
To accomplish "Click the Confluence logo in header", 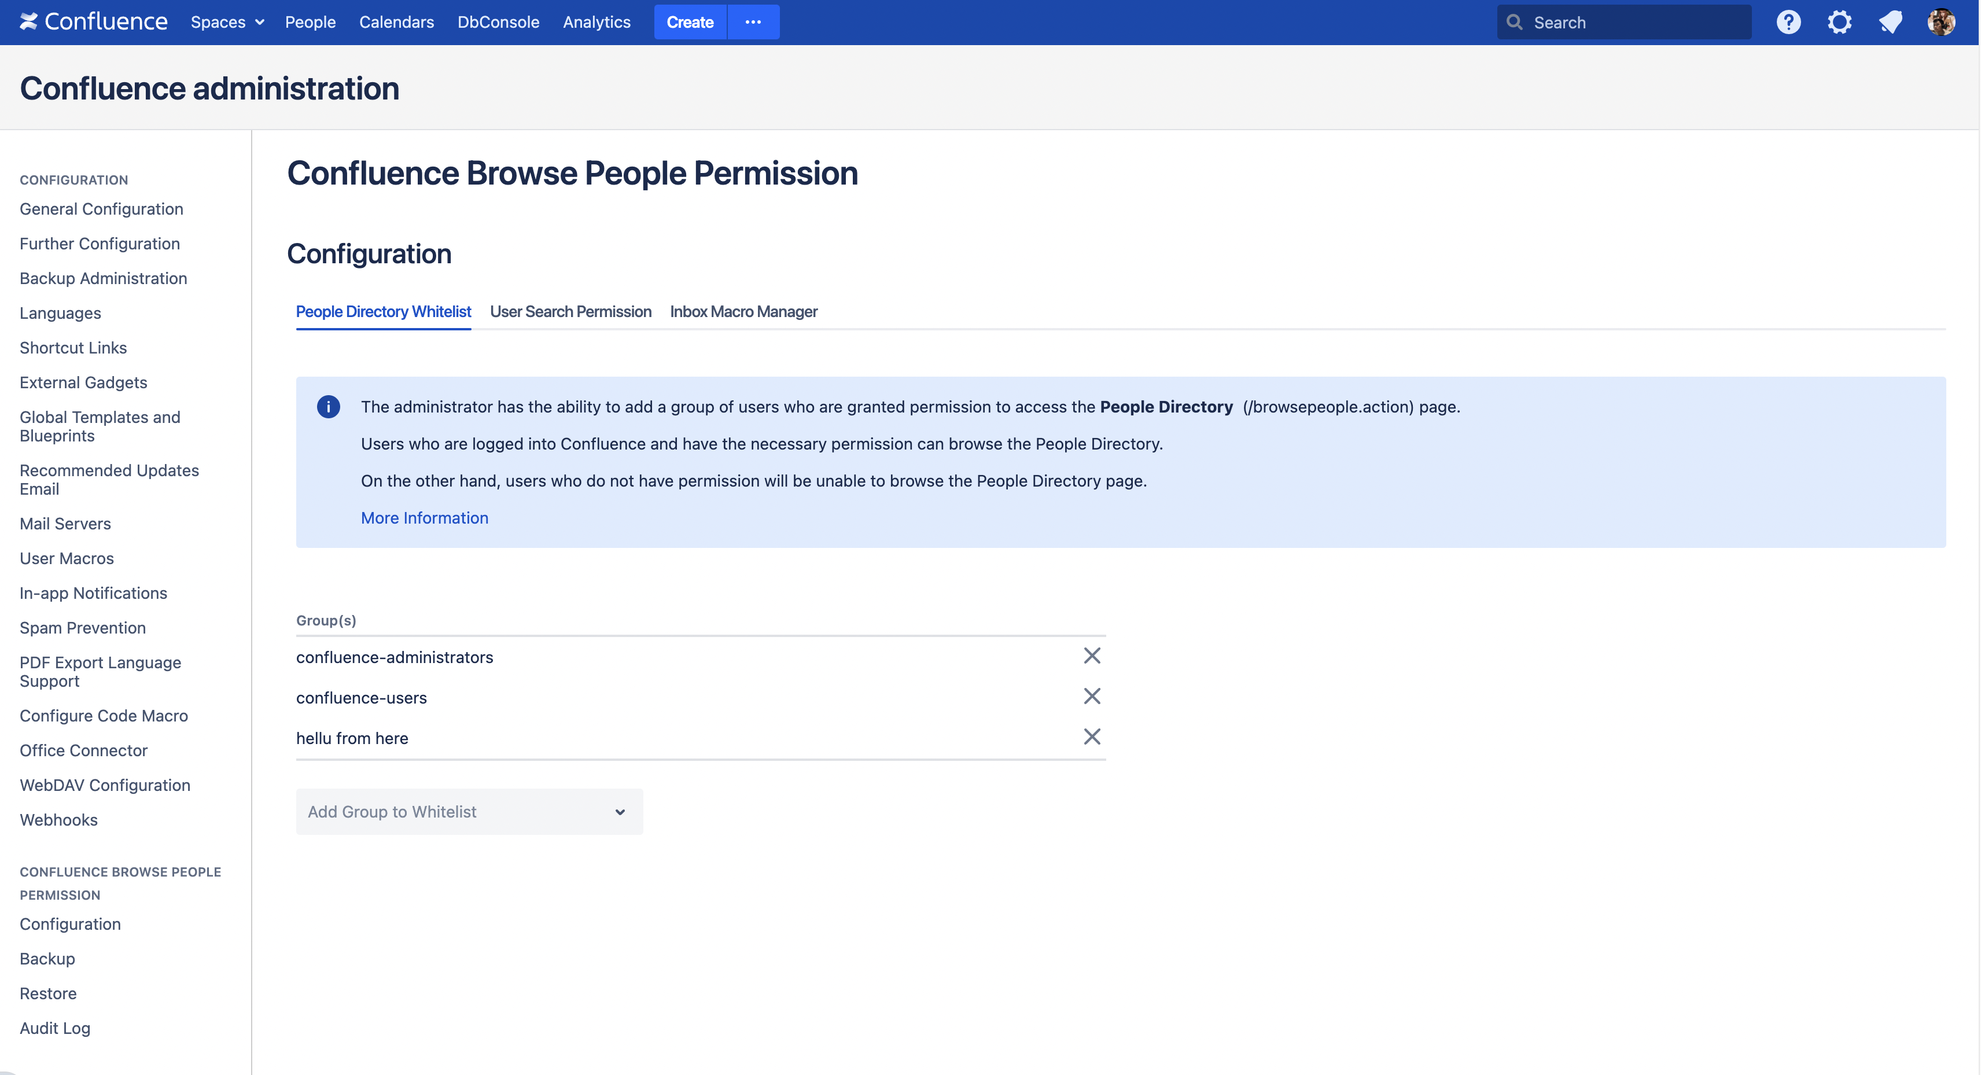I will click(93, 21).
